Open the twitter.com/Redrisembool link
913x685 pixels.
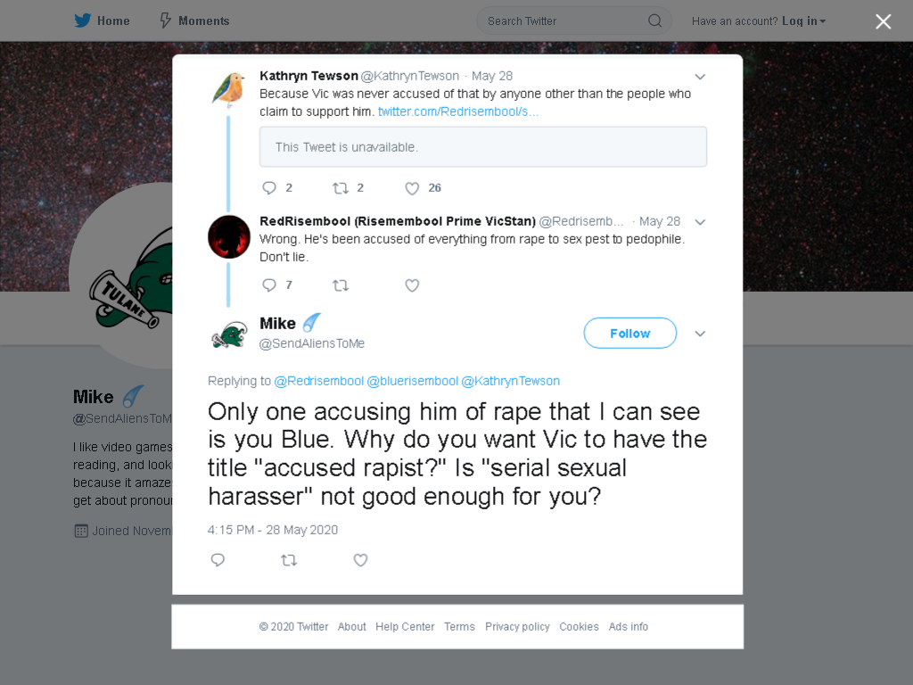point(458,111)
